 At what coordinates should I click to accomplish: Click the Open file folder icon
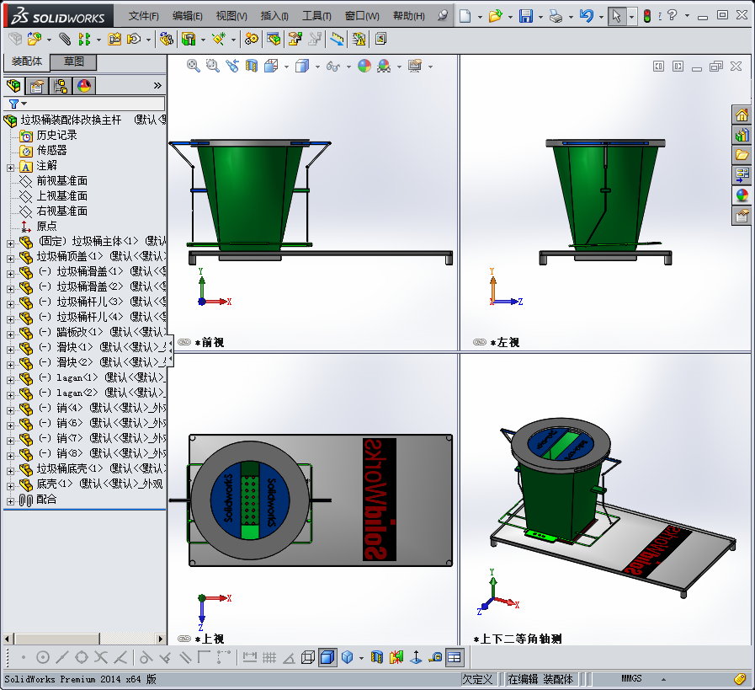495,16
